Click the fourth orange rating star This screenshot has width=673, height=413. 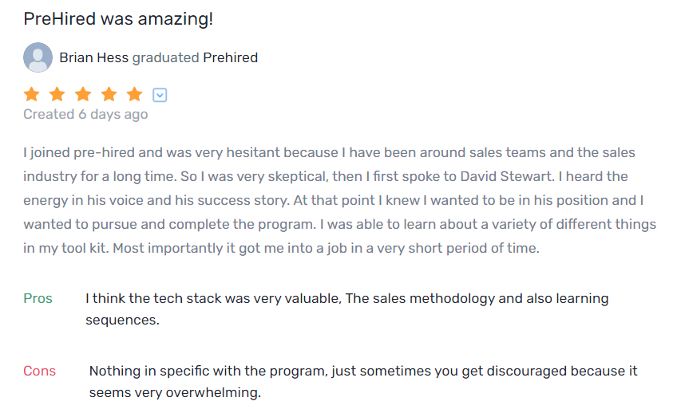point(109,95)
